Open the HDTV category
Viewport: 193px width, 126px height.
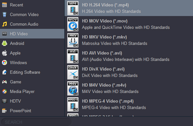coord(32,101)
